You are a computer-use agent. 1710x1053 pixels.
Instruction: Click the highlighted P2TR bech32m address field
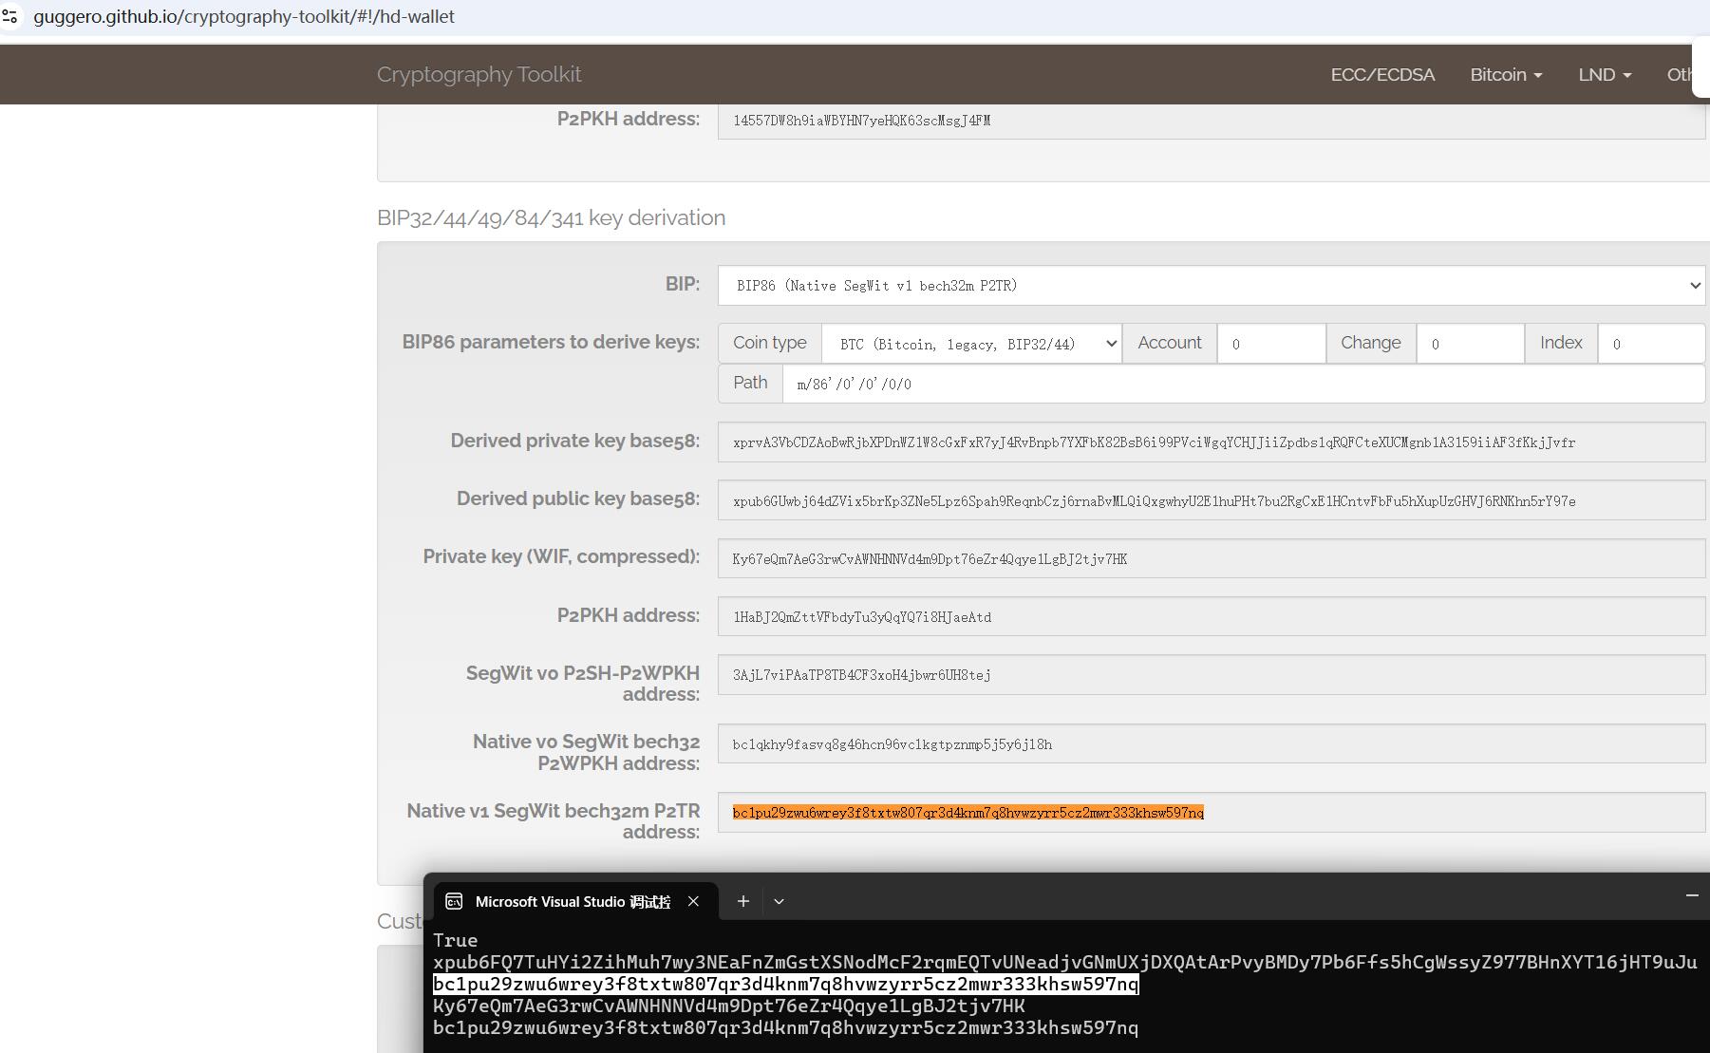click(x=1211, y=813)
